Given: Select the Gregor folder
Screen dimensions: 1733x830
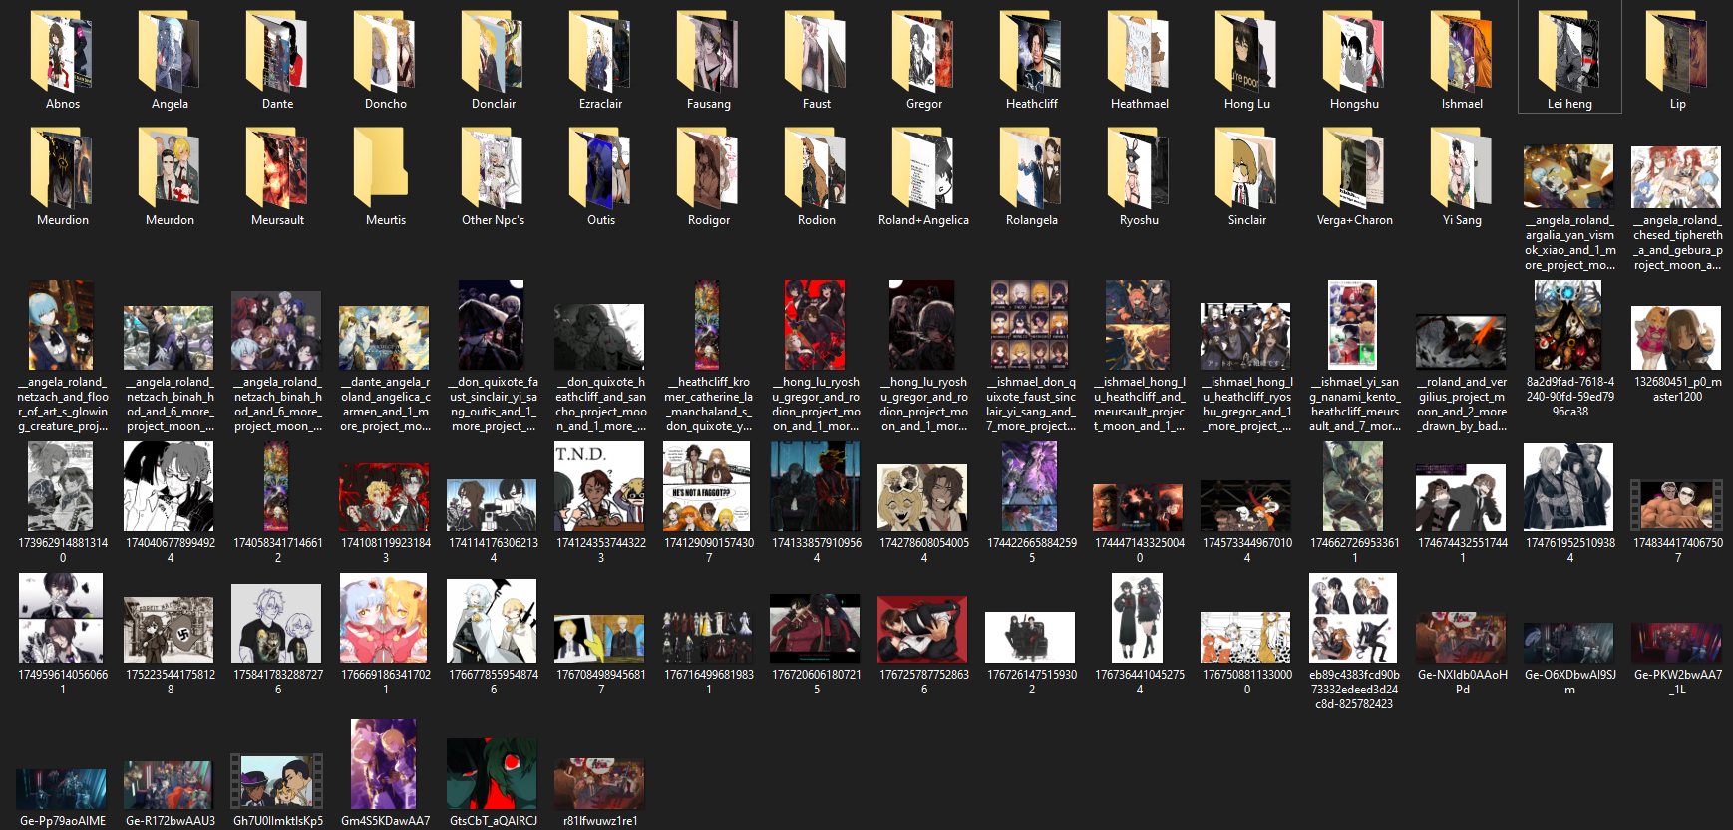Looking at the screenshot, I should (923, 52).
